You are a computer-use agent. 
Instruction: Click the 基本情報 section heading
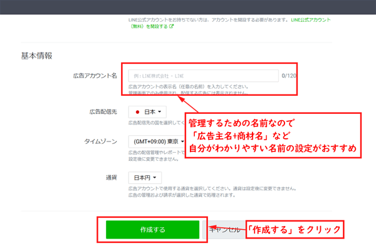tap(36, 56)
